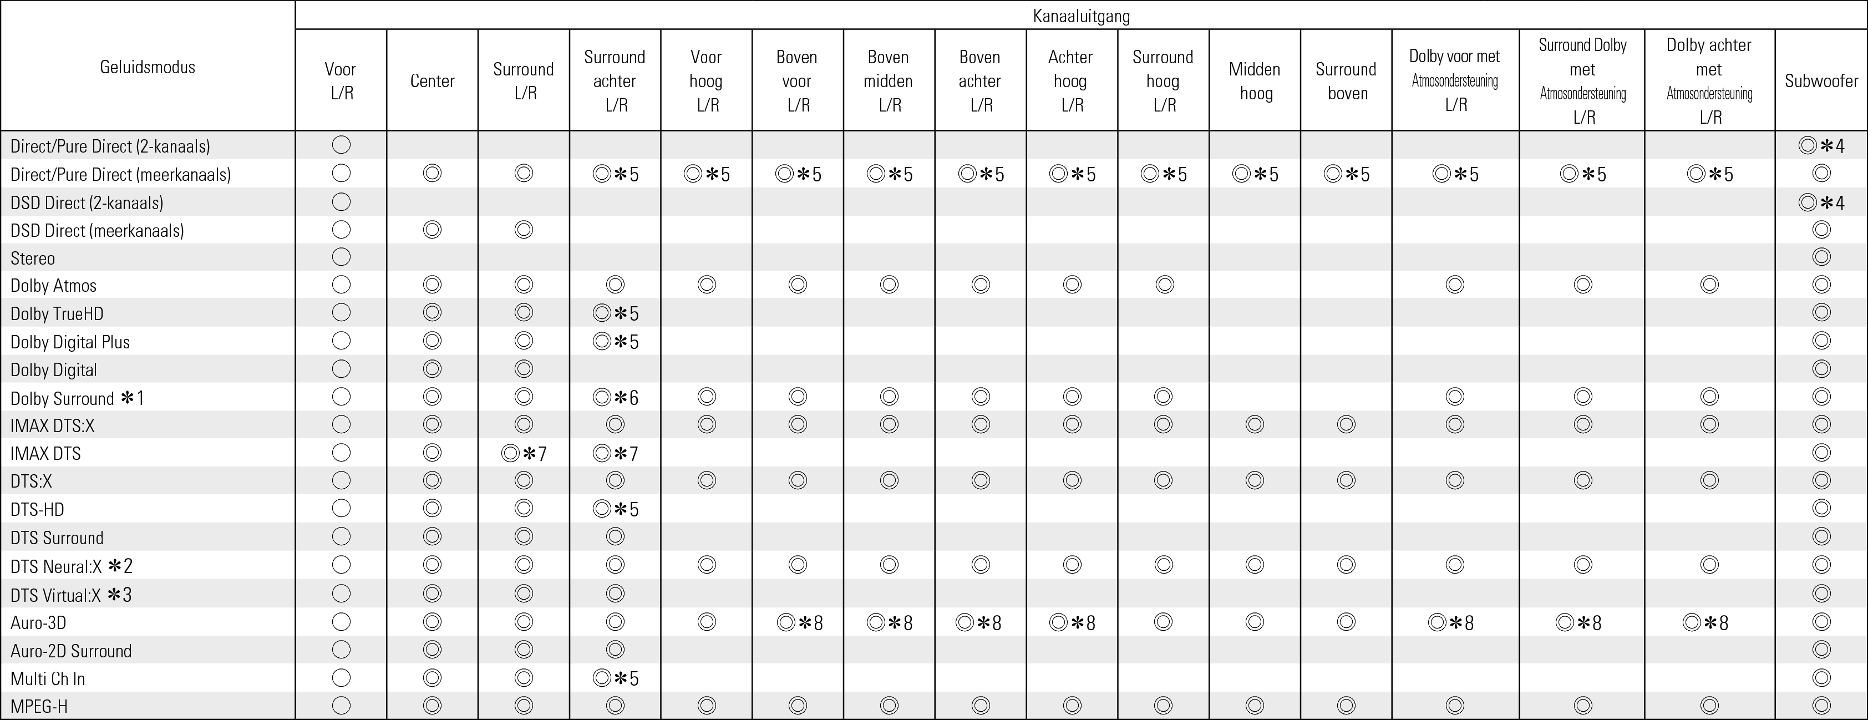Select the Surround achter circle for DTS Virtual:X
1868x720 pixels.
point(615,595)
